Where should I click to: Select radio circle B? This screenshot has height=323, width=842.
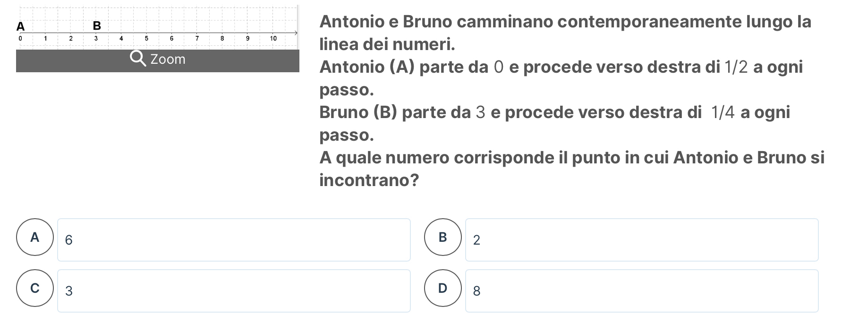coord(442,237)
